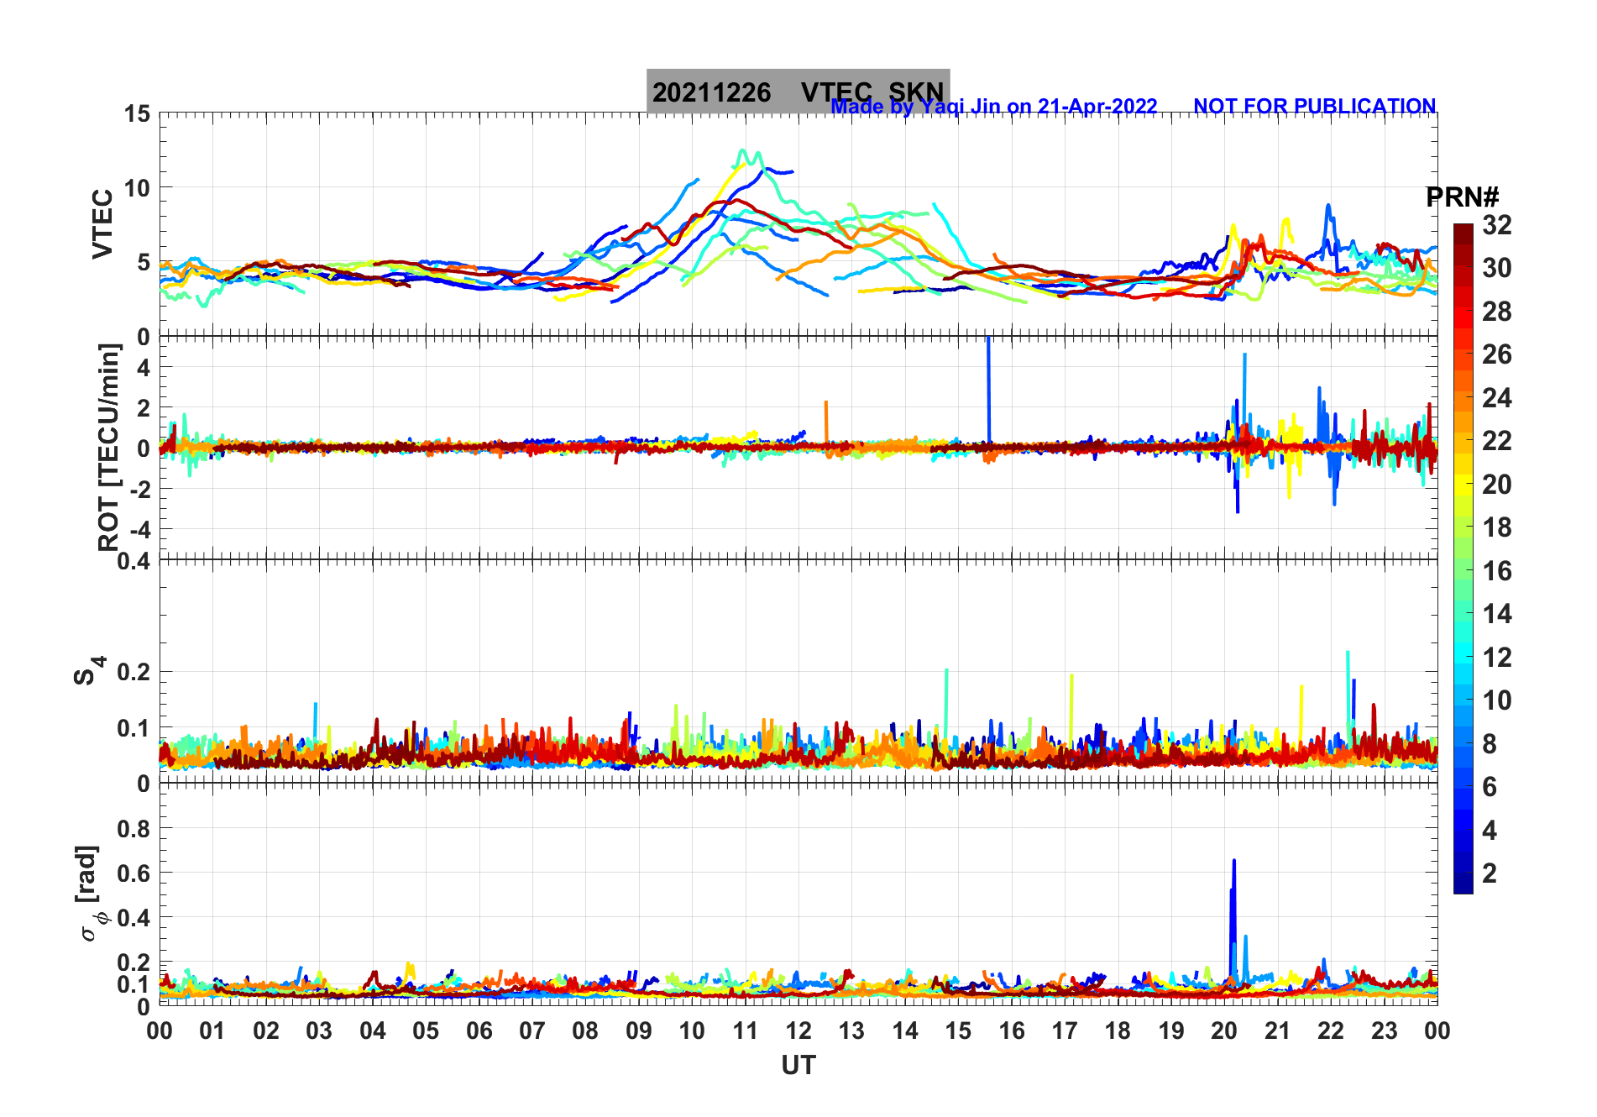Screen dimensions: 1597x1117
Task: Select the sigma-phi [rad] axis label
Action: (x=90, y=894)
